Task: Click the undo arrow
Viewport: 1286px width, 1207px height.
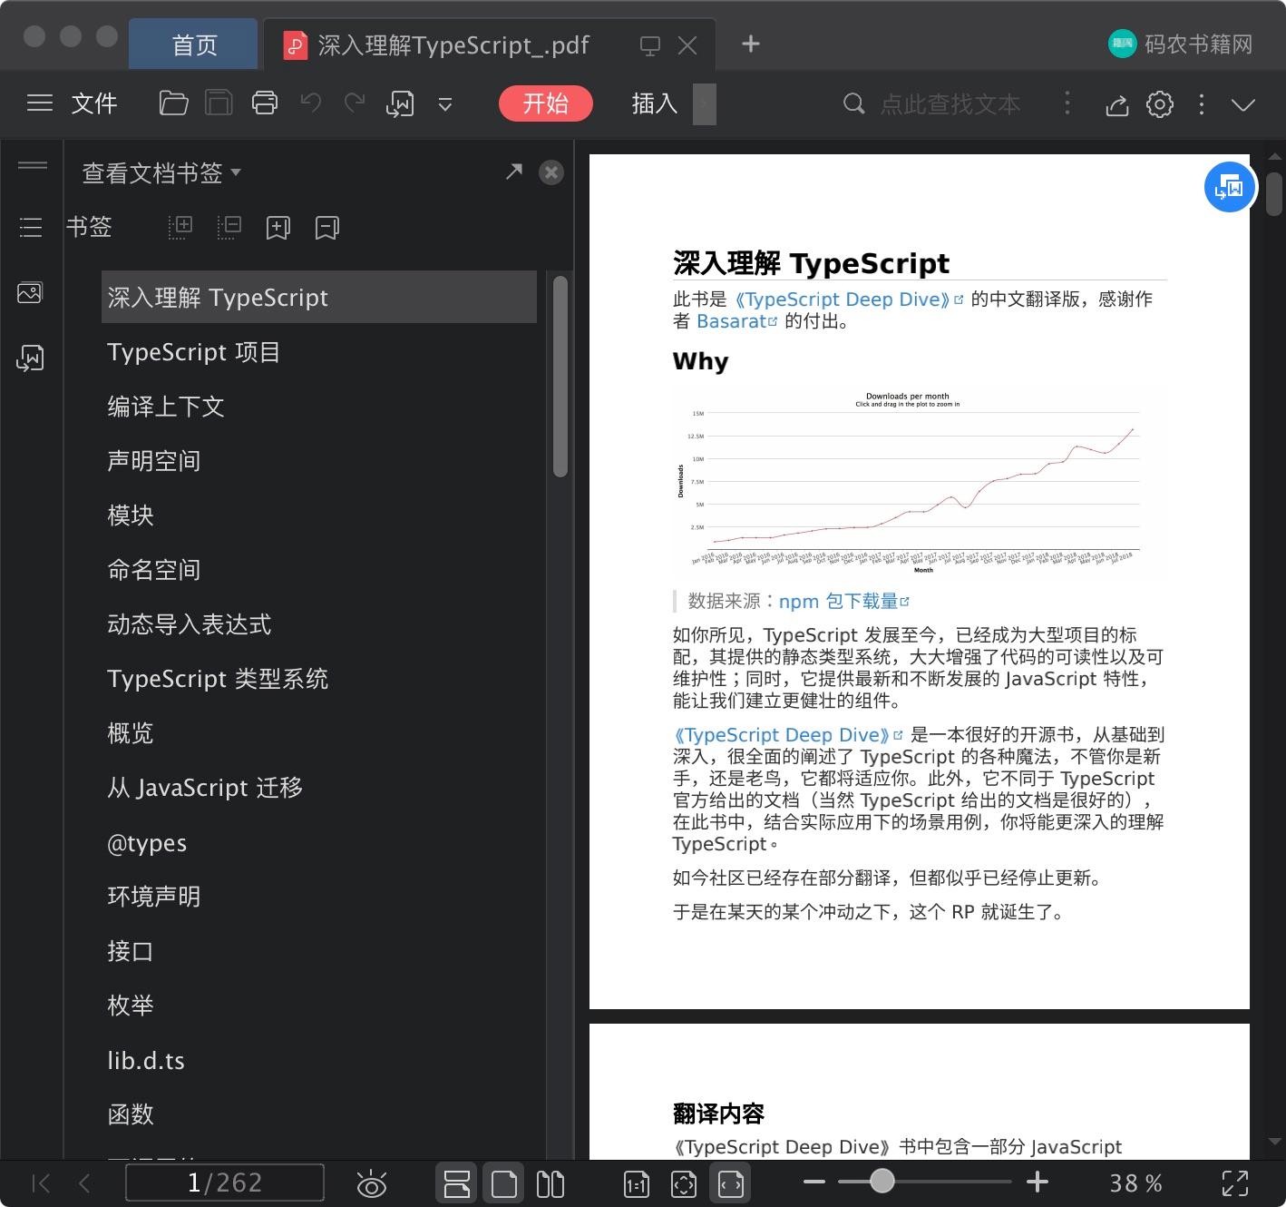Action: pyautogui.click(x=311, y=103)
